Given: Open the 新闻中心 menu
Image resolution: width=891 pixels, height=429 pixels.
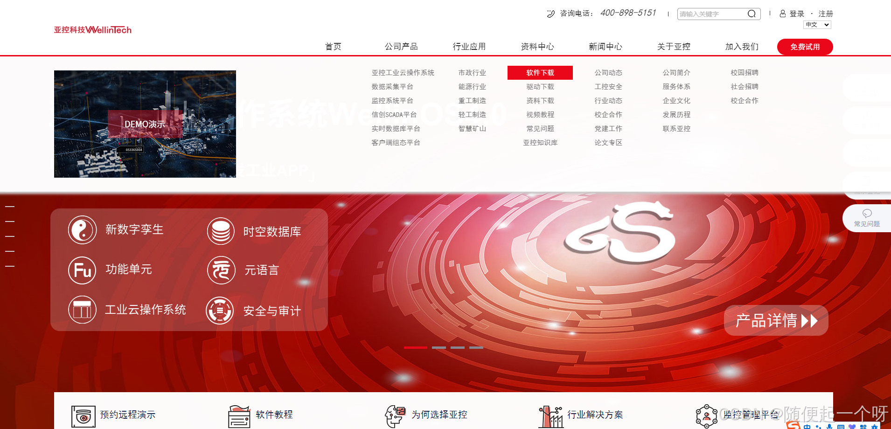Looking at the screenshot, I should (606, 46).
